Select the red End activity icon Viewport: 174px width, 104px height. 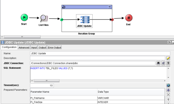point(129,18)
